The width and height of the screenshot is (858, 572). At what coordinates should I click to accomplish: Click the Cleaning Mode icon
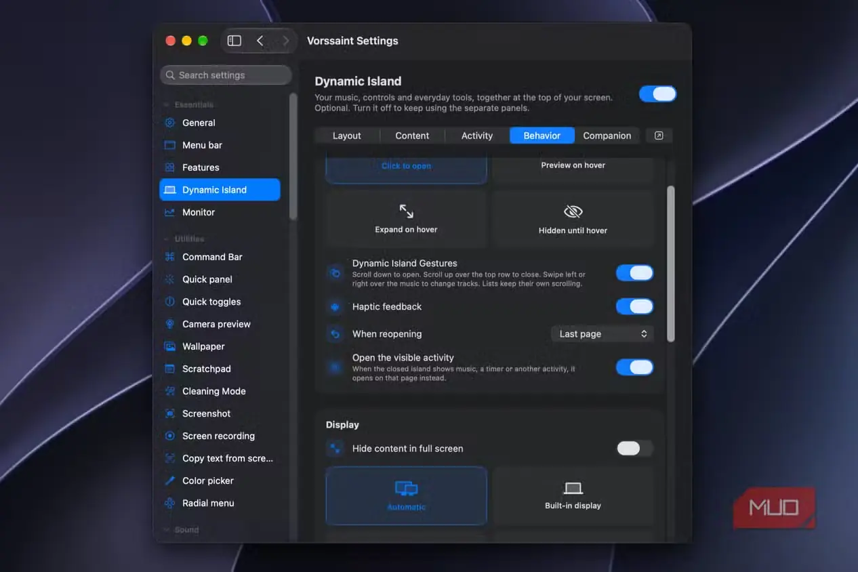click(x=169, y=391)
